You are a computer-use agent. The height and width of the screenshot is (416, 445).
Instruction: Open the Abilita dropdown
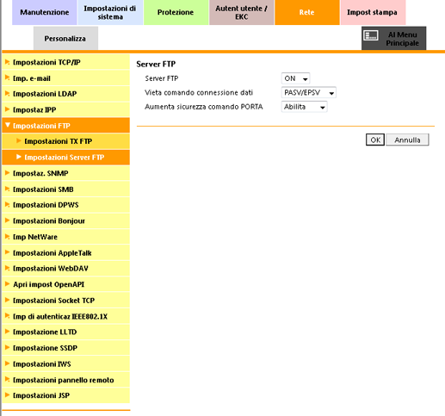pos(304,107)
